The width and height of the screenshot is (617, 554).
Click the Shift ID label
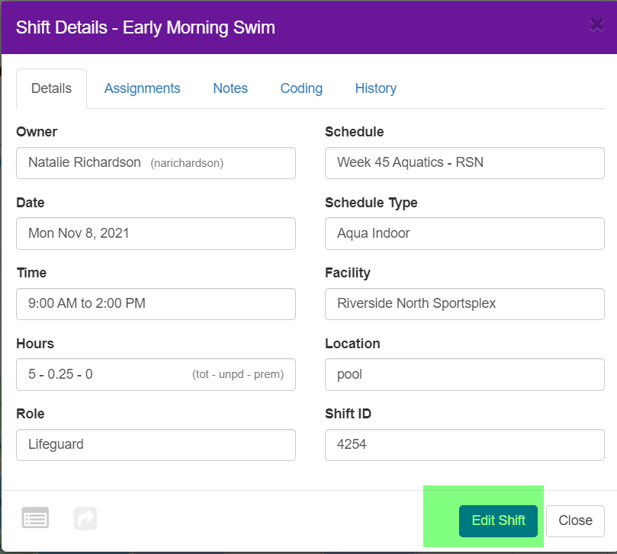pos(348,414)
